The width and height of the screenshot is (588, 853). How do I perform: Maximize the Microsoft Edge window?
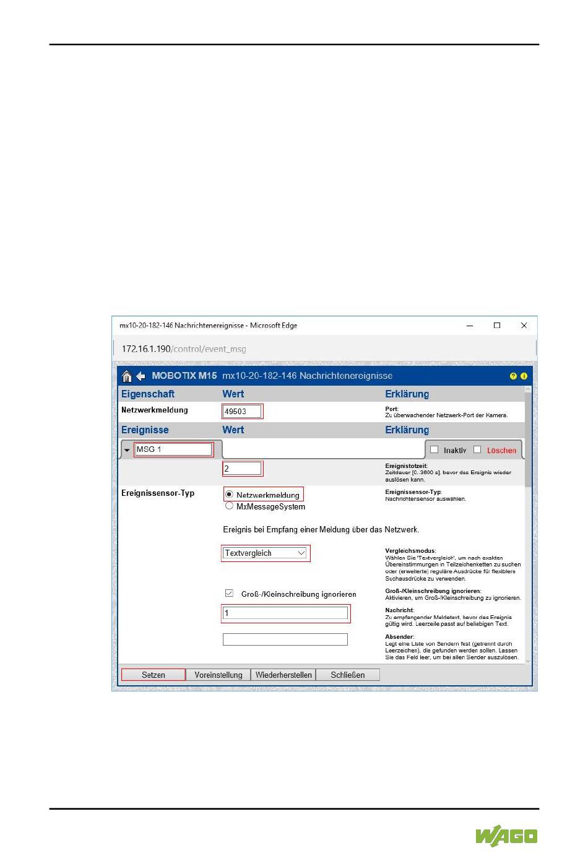click(x=497, y=326)
